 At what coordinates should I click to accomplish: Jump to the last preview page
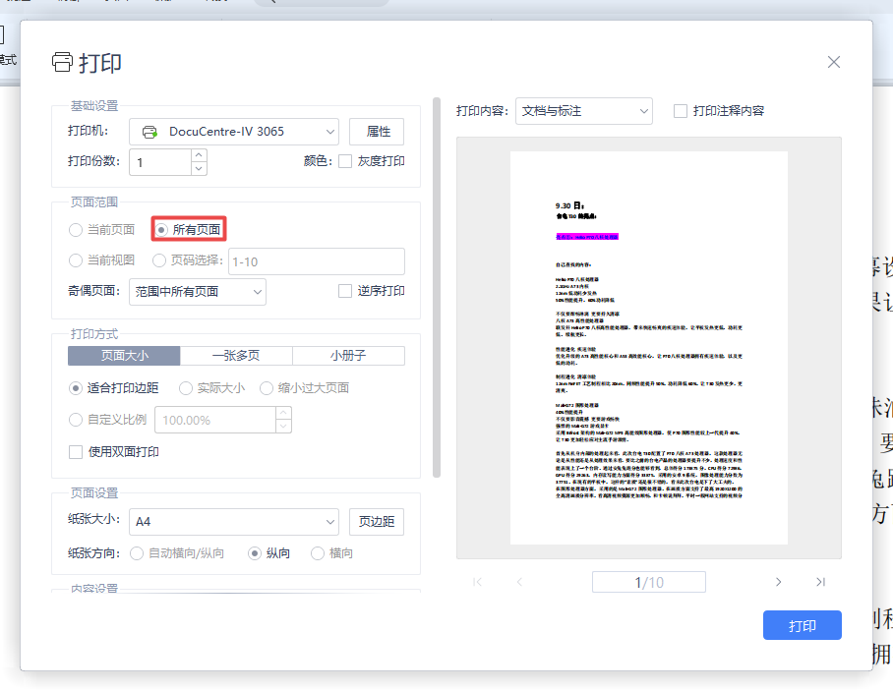pyautogui.click(x=820, y=582)
